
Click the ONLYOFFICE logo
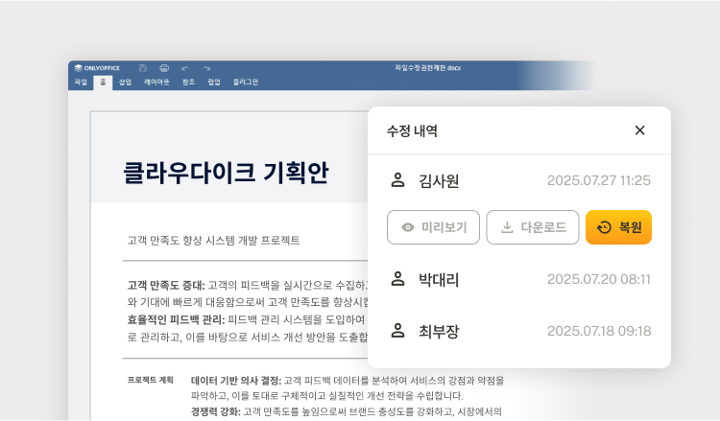coord(97,68)
